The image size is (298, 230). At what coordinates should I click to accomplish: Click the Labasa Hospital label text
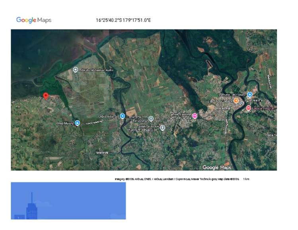pyautogui.click(x=263, y=108)
